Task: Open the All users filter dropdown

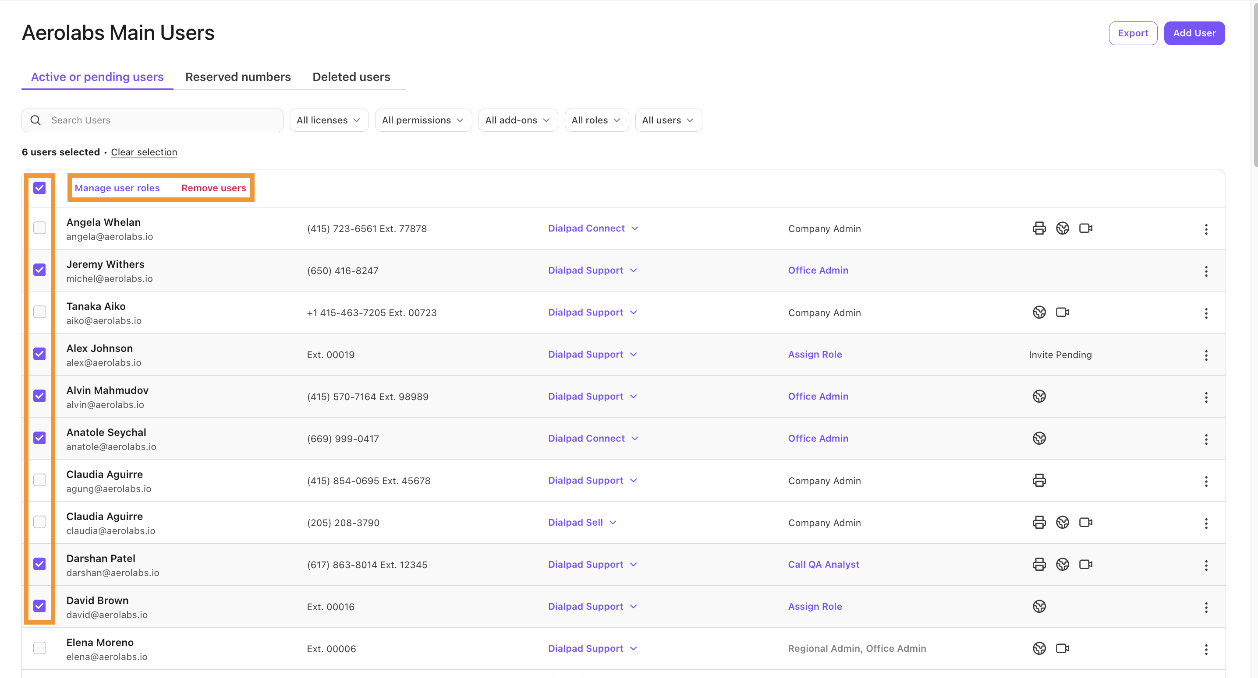Action: pos(668,120)
